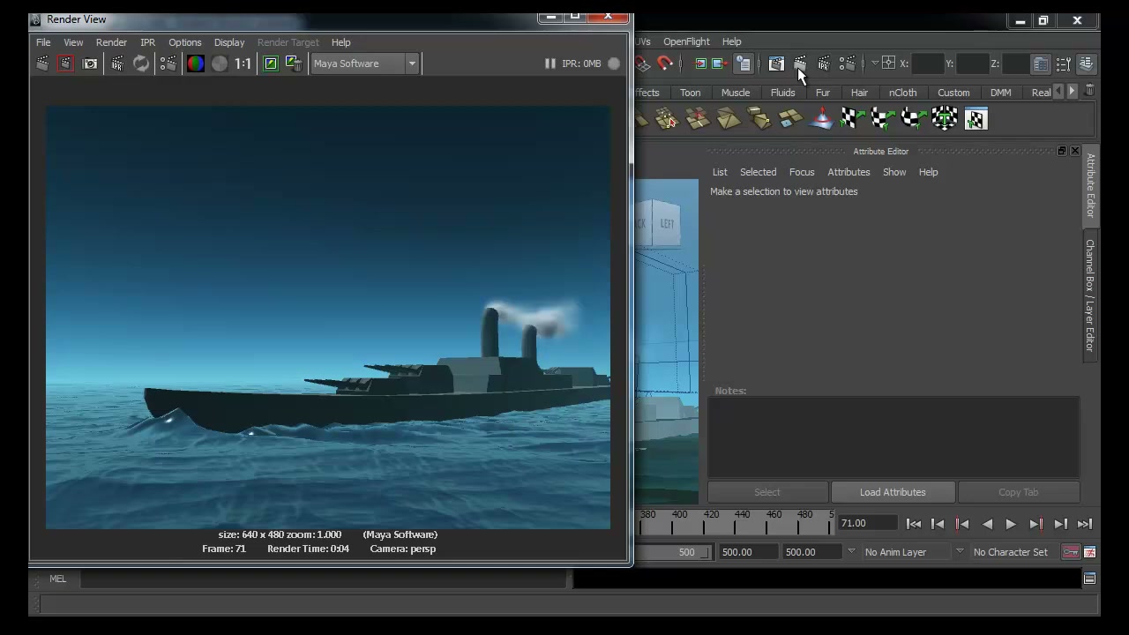
Task: Click Redo previous render clapperboard in Render View
Action: pyautogui.click(x=41, y=63)
